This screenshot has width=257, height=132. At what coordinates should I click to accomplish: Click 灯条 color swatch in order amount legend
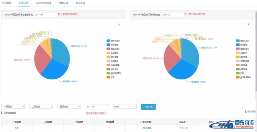108,77
